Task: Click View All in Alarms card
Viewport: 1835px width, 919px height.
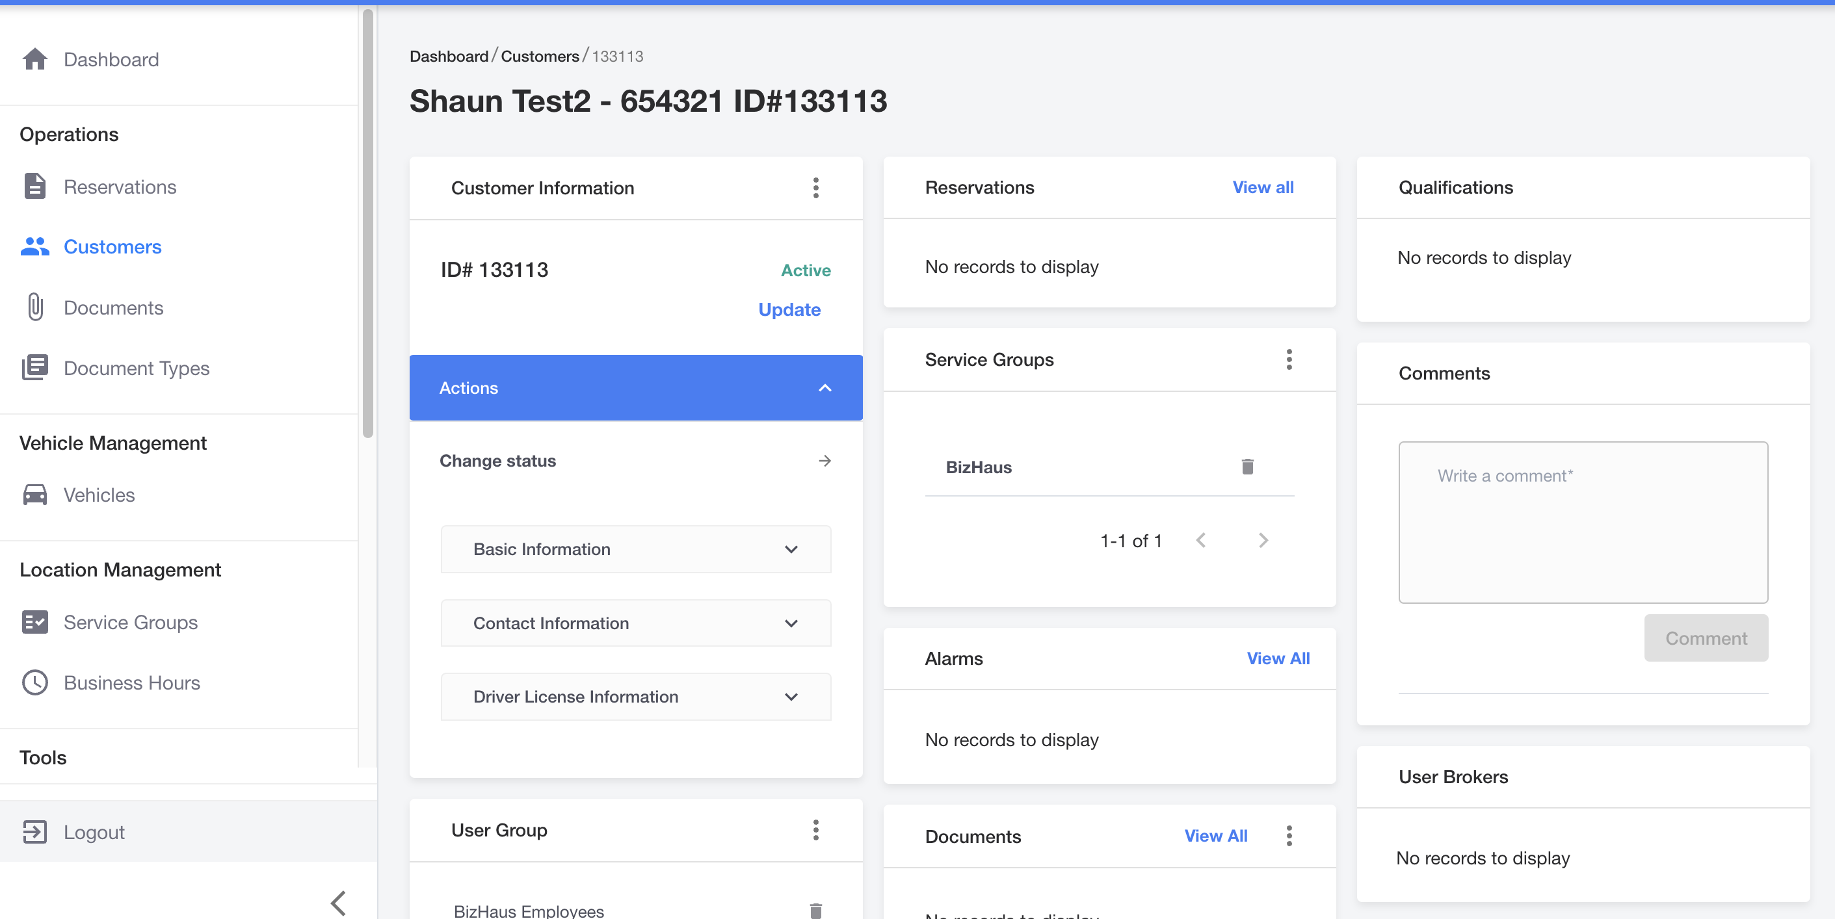Action: pyautogui.click(x=1278, y=658)
